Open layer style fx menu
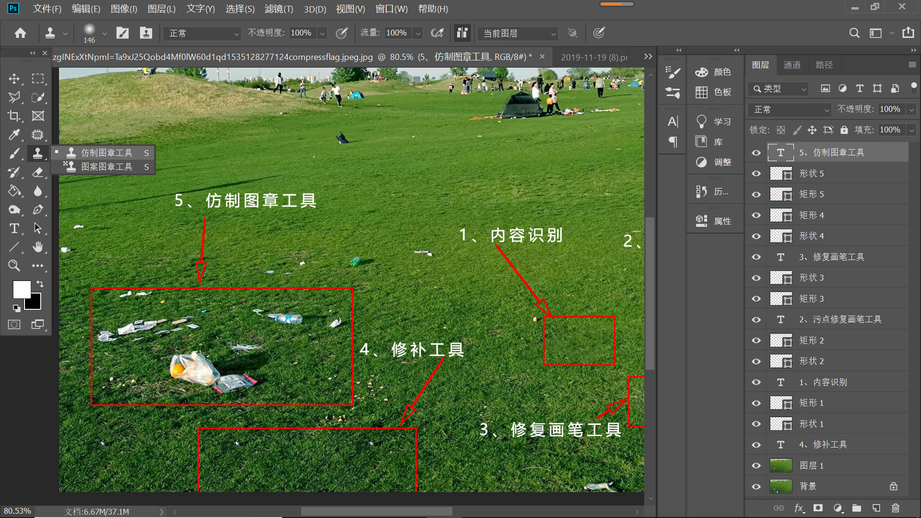Image resolution: width=921 pixels, height=518 pixels. click(799, 508)
